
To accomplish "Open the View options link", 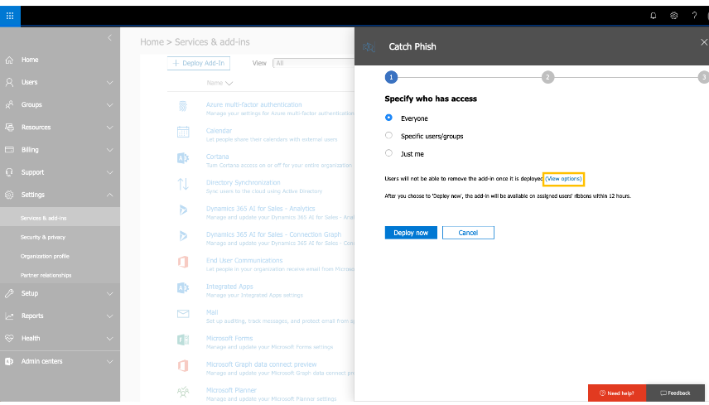I will (x=563, y=179).
